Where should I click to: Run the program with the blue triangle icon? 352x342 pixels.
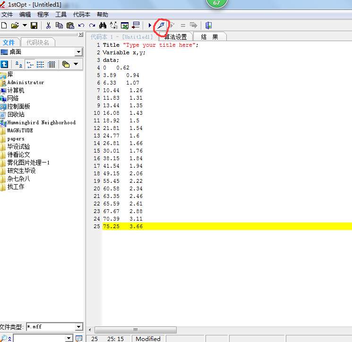(x=150, y=26)
